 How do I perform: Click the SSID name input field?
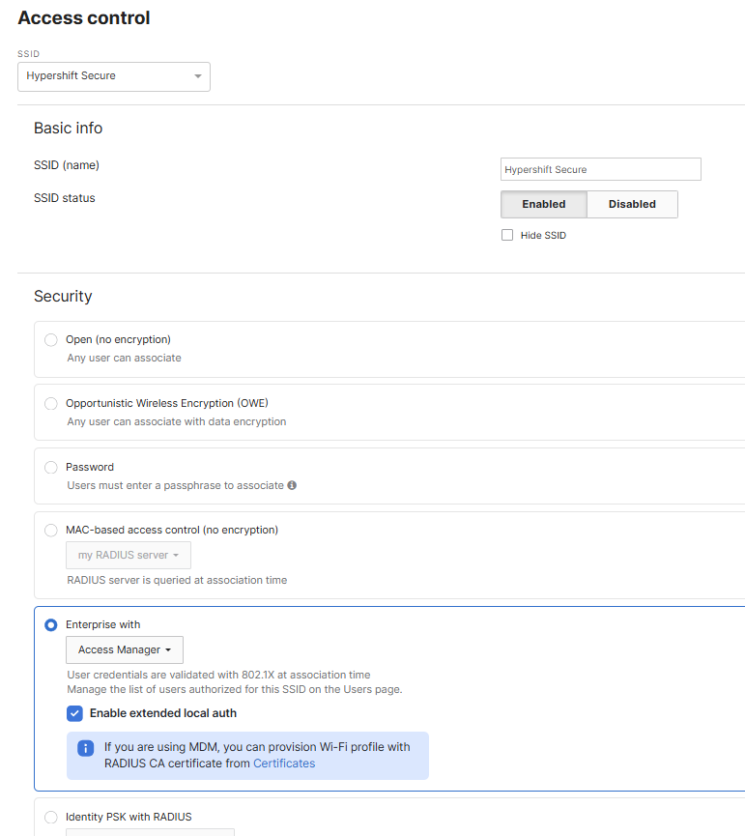[601, 169]
